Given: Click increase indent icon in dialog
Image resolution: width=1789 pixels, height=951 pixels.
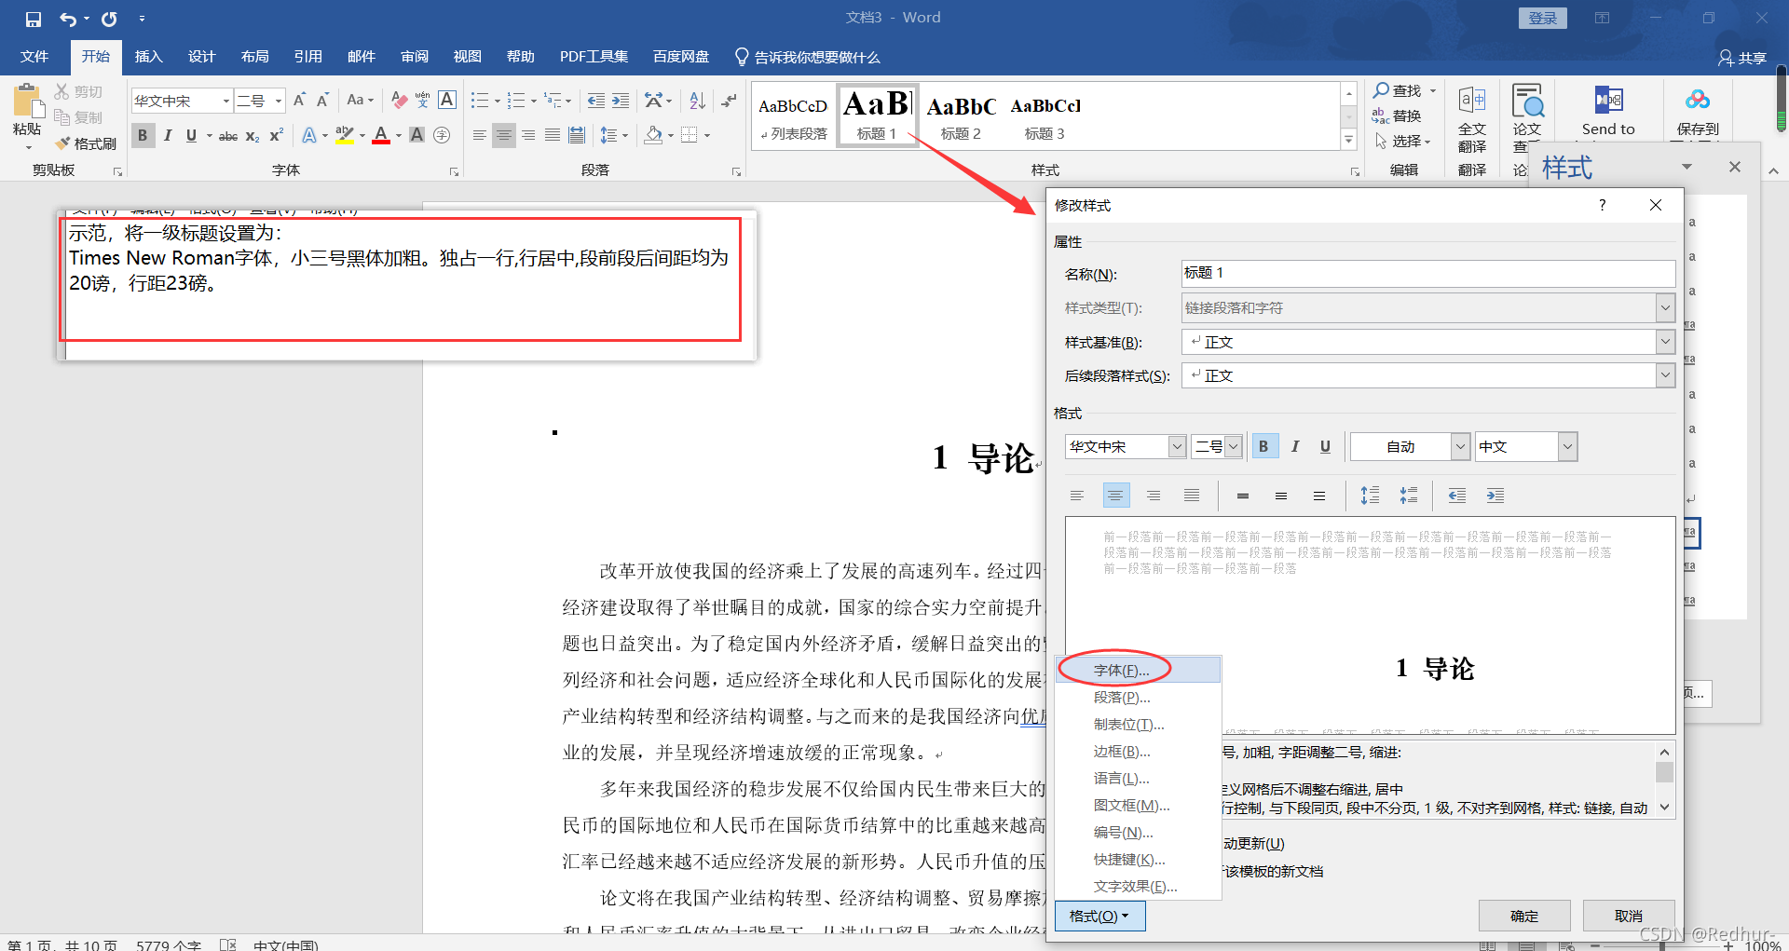Looking at the screenshot, I should [1495, 496].
